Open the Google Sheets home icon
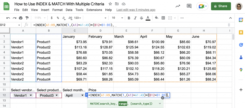The image size is (245, 108). [6, 7]
